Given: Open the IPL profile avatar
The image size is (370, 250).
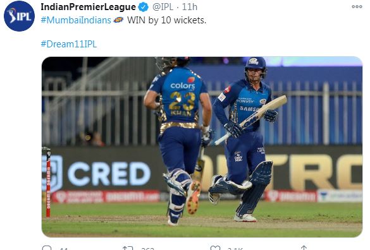Looking at the screenshot, I should point(19,16).
